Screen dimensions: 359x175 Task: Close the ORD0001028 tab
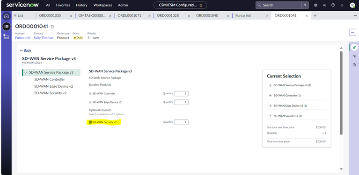189,16
